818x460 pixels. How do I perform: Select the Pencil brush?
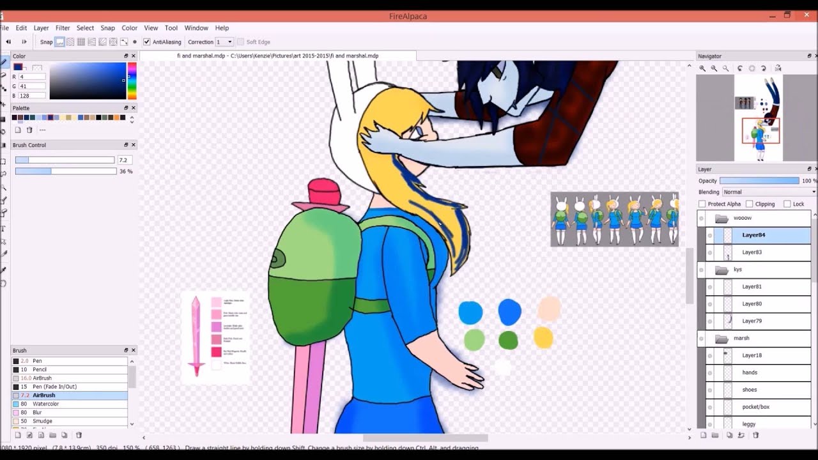tap(70, 369)
